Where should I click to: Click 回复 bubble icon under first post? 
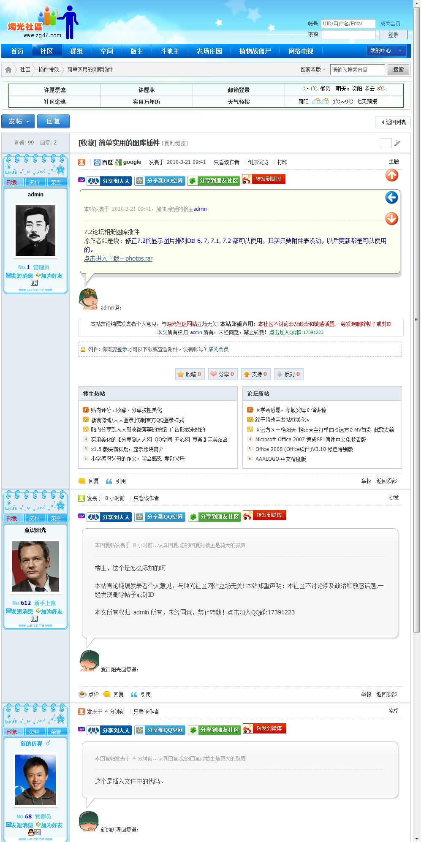[89, 481]
